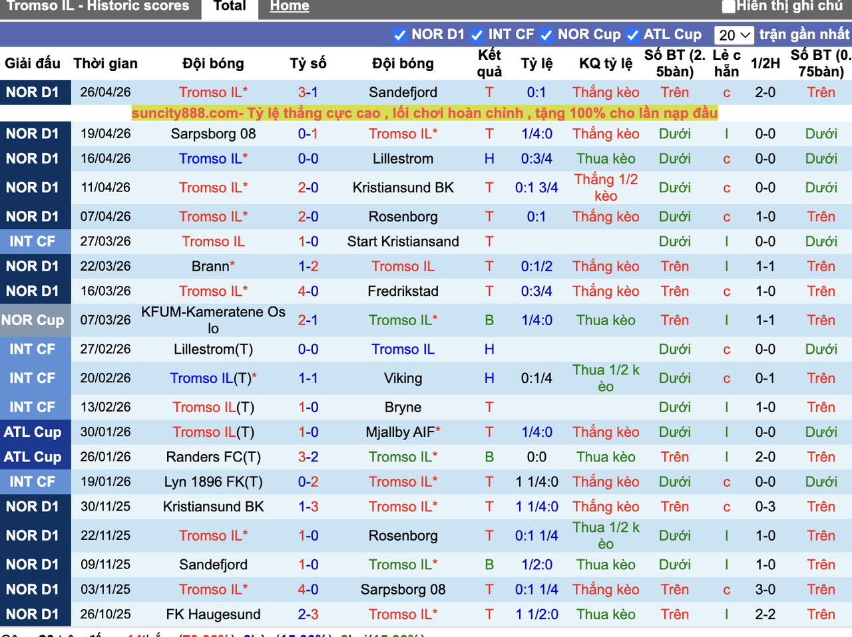Click KFUM-Kameratene Oslo team name
Screen dimensions: 852x637
[213, 320]
